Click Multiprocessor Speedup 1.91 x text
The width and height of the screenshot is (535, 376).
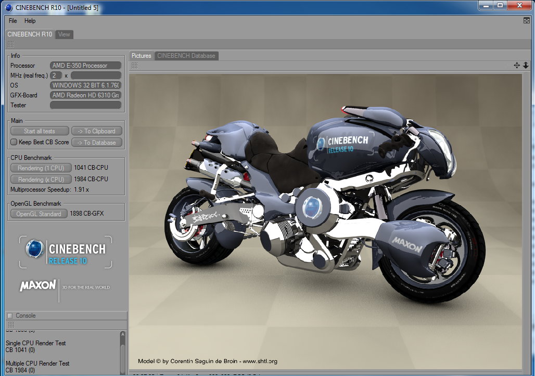pyautogui.click(x=49, y=190)
